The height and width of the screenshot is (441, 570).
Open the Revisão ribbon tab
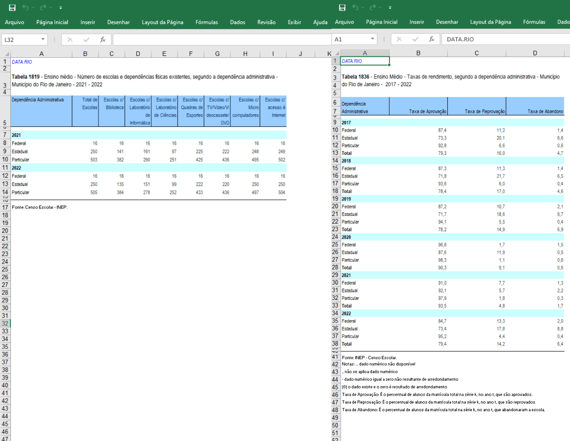coord(266,22)
